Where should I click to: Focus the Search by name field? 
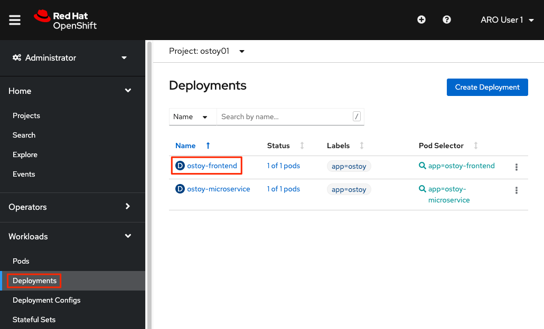[285, 117]
